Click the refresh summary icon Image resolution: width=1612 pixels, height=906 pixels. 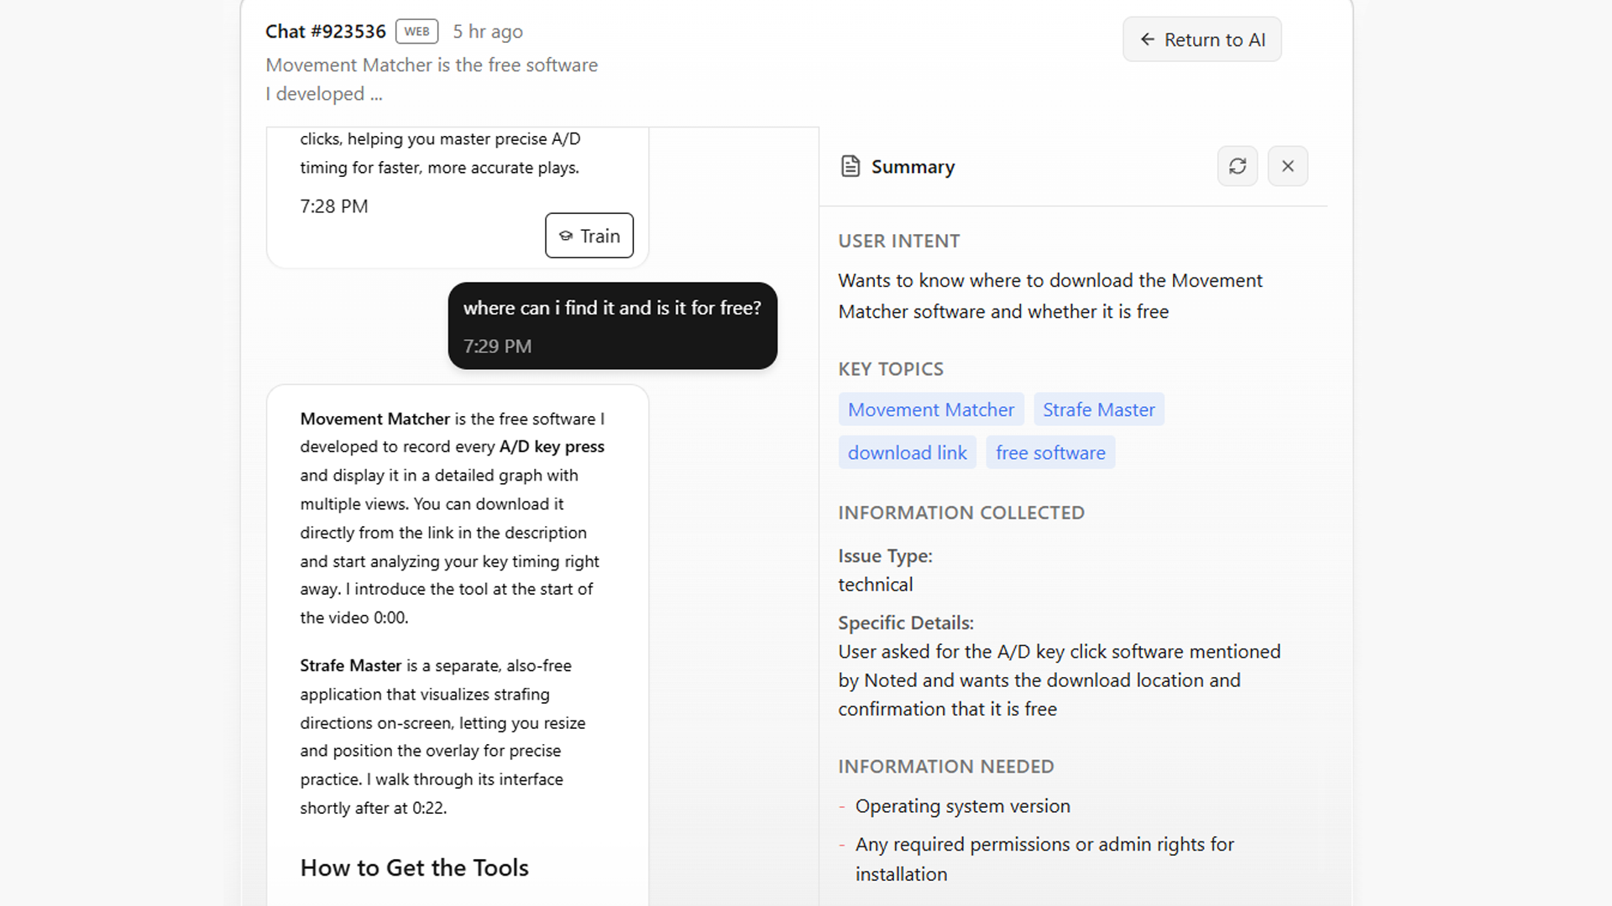1238,166
